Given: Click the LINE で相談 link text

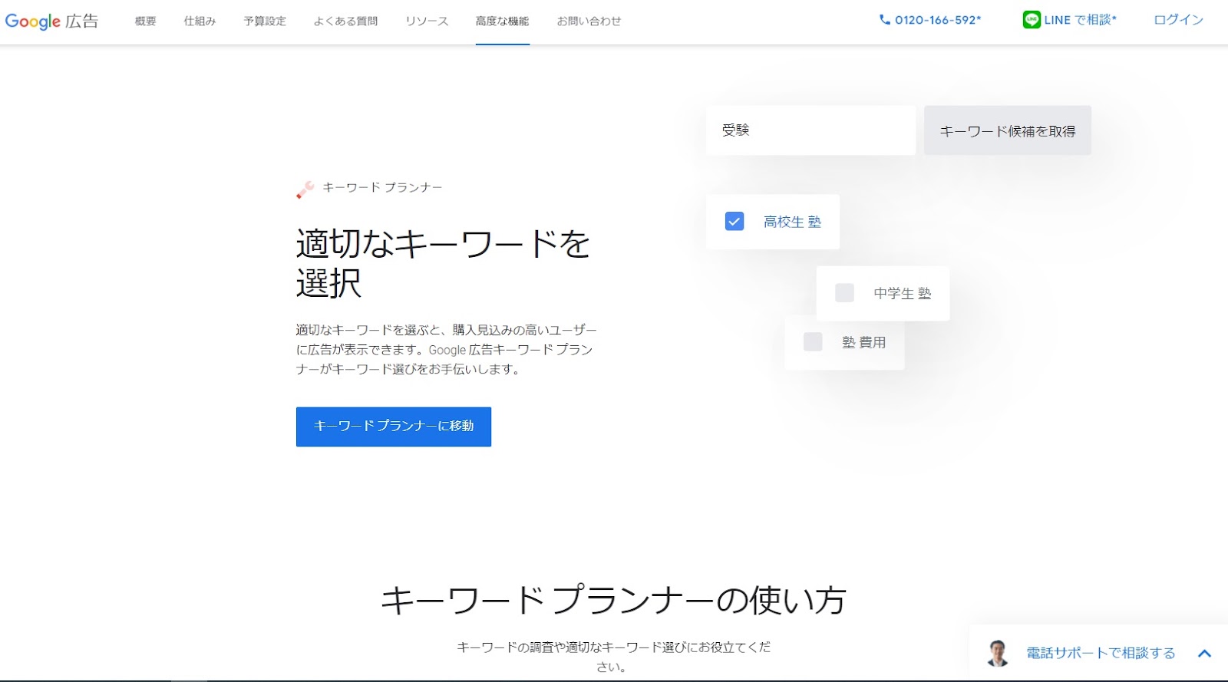Looking at the screenshot, I should [1080, 20].
